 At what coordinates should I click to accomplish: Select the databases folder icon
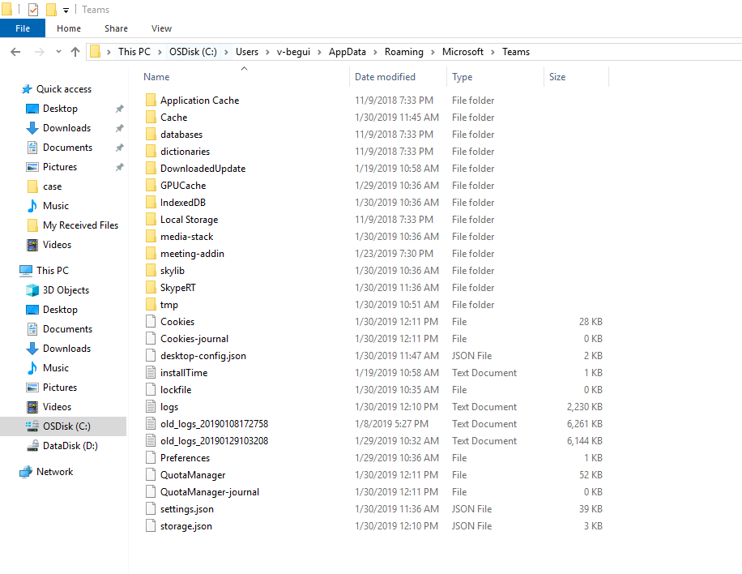point(151,134)
